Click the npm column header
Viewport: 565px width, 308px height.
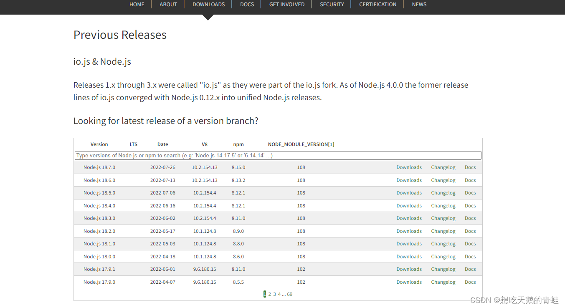click(238, 144)
